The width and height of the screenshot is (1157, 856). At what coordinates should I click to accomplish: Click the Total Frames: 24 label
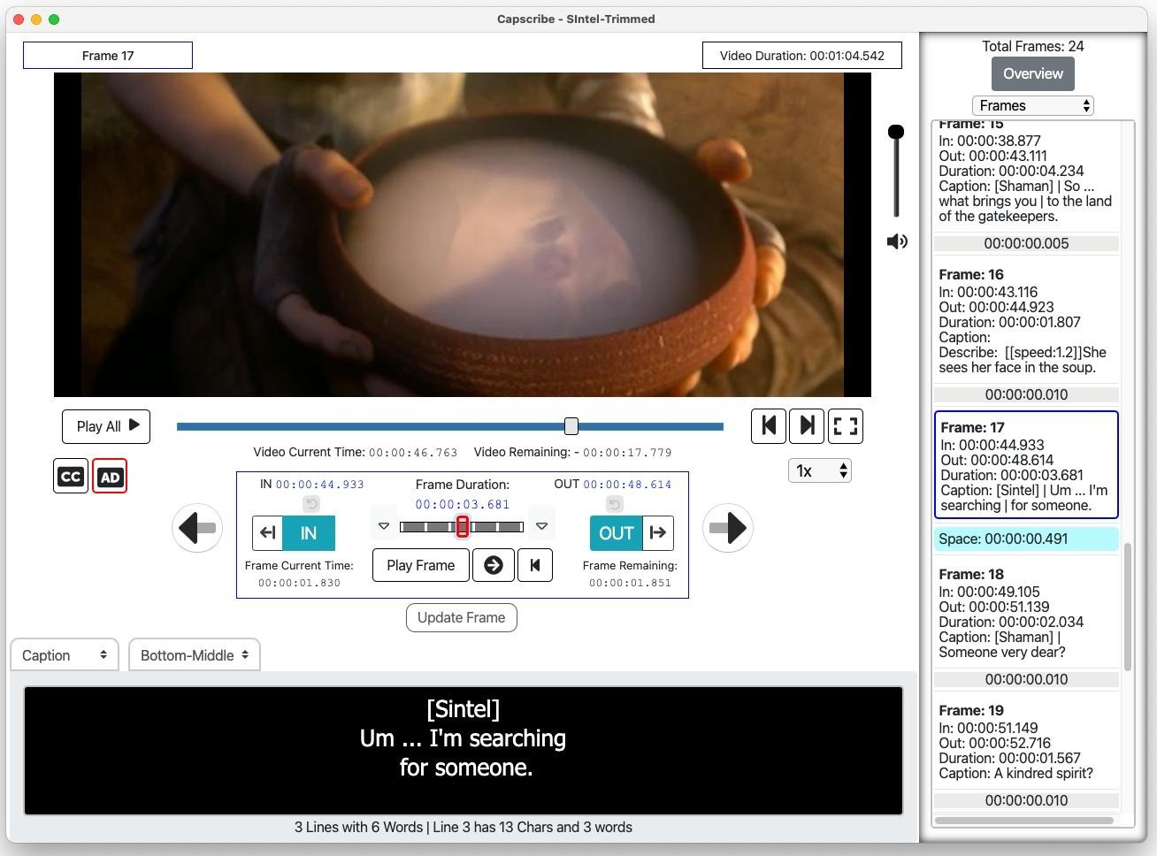(1033, 46)
